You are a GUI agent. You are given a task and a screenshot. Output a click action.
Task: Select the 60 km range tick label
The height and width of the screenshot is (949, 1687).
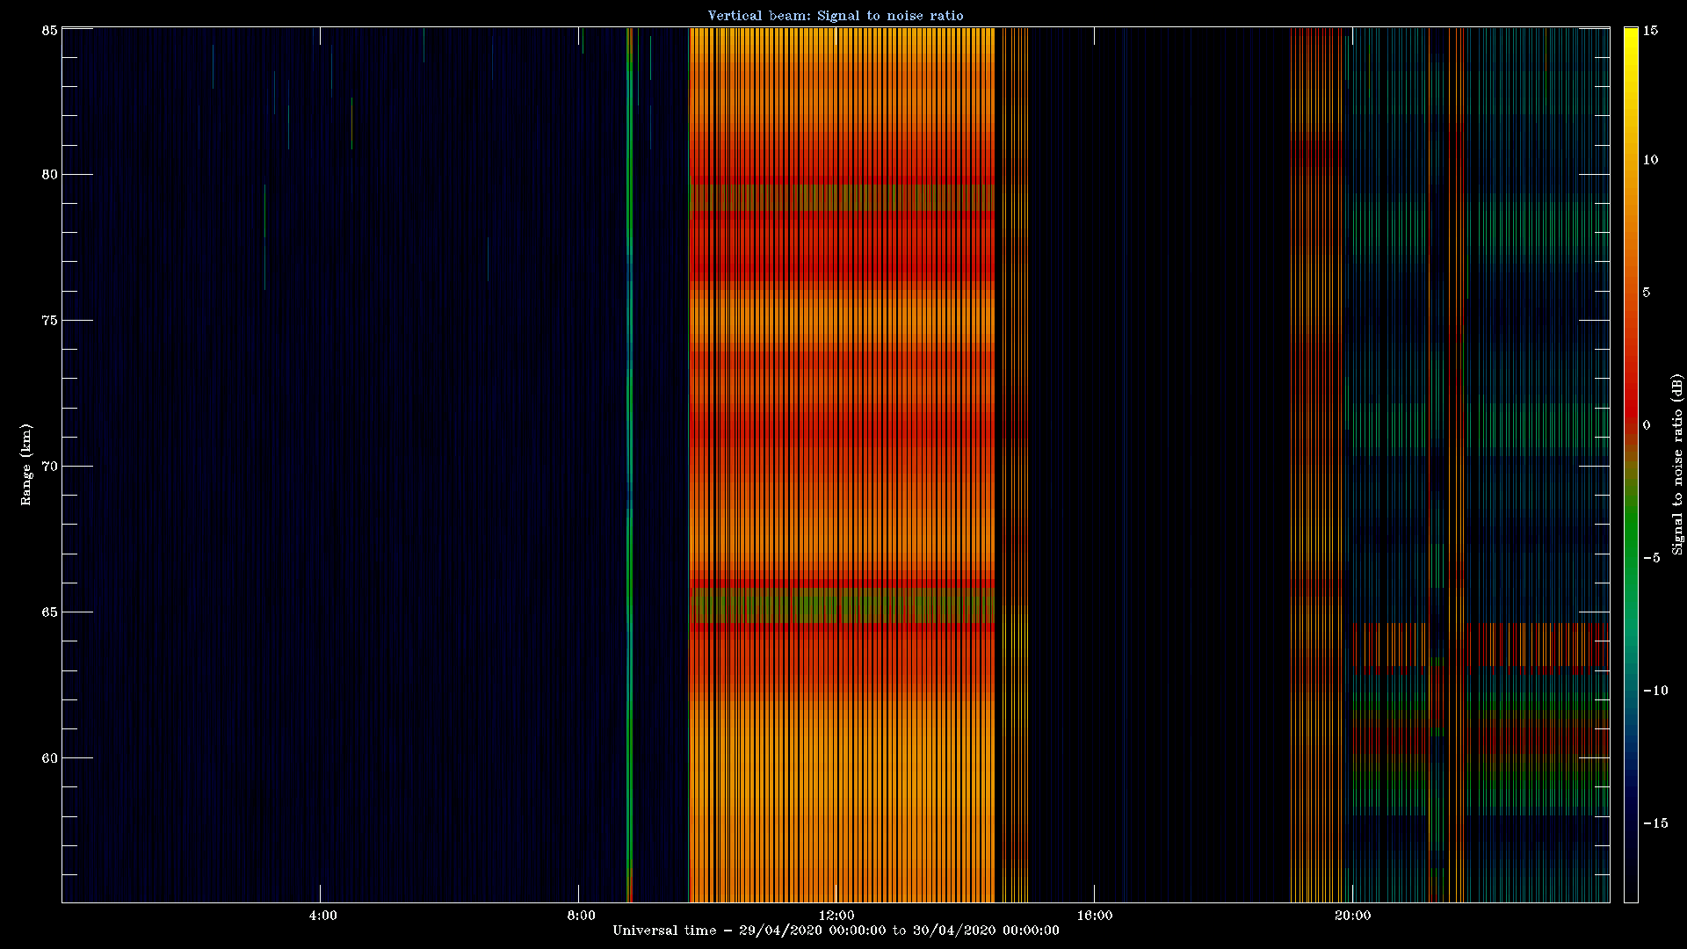pyautogui.click(x=50, y=757)
